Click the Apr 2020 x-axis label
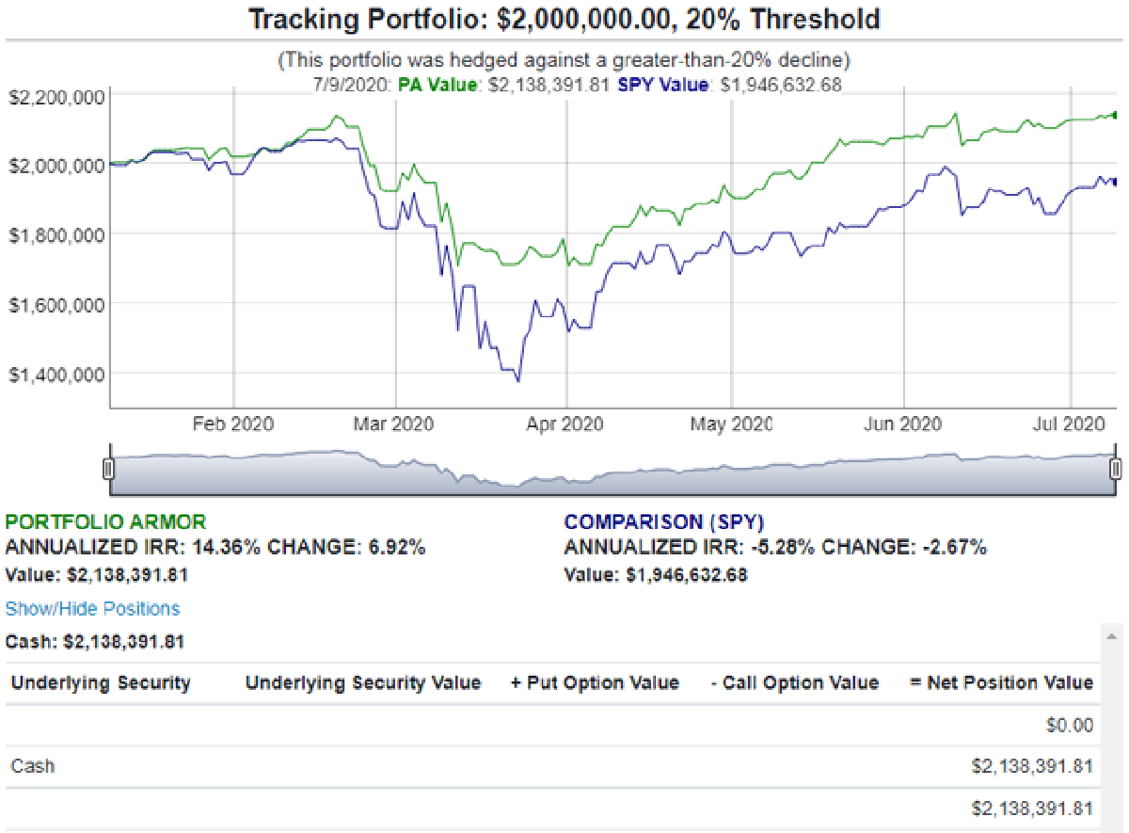Screen dimensions: 1129x833 pos(565,425)
